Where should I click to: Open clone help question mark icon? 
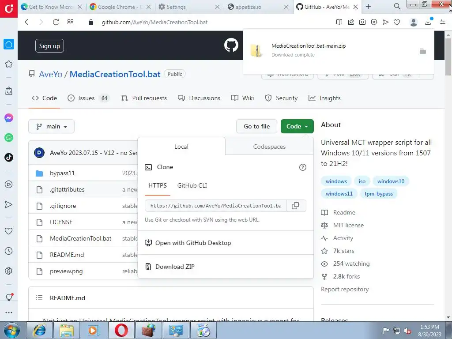tap(303, 167)
